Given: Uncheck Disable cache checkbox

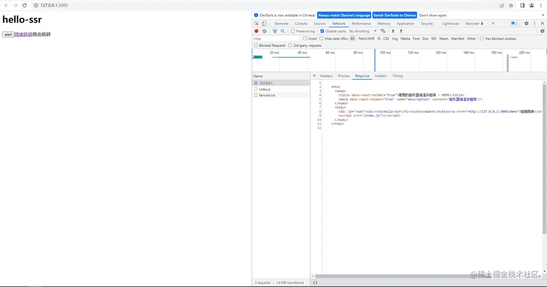Looking at the screenshot, I should 322,31.
